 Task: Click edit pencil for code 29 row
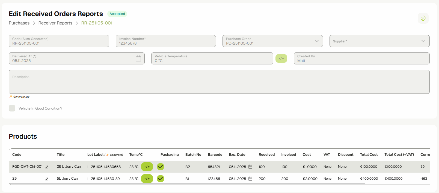[47, 179]
